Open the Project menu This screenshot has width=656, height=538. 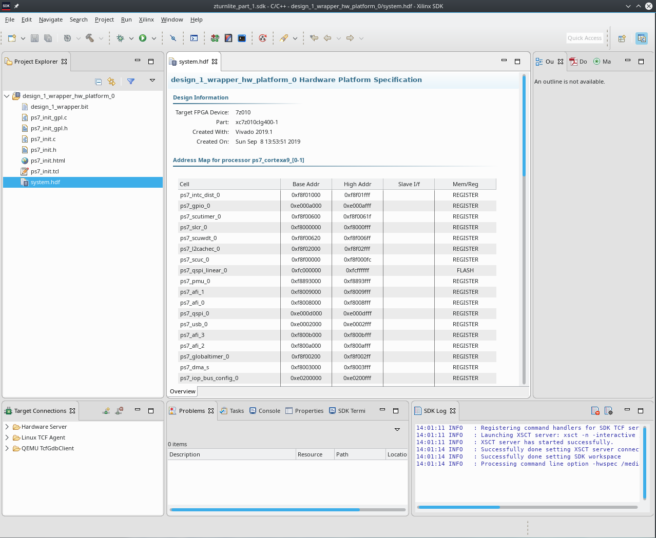(104, 19)
